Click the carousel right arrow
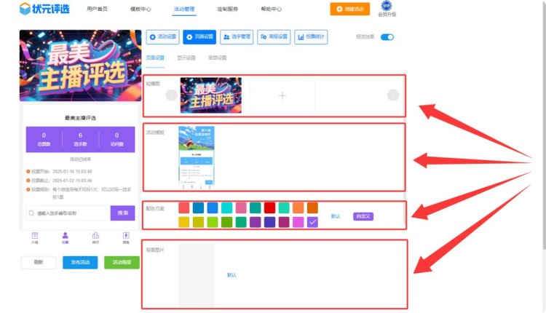The height and width of the screenshot is (313, 546). click(393, 95)
